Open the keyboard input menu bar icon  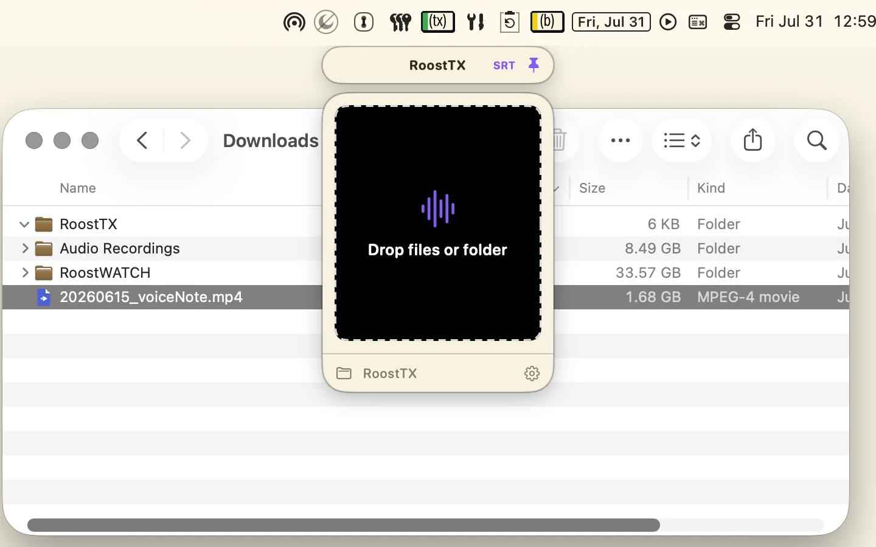coord(698,22)
